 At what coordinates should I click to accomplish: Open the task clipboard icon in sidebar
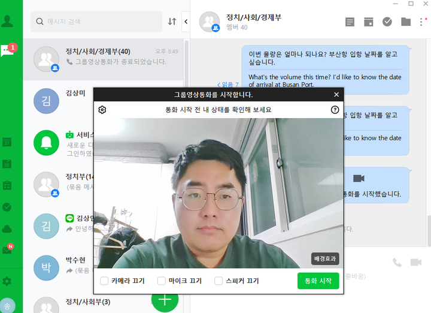coord(7,185)
